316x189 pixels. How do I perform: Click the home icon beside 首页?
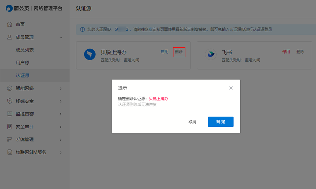(9, 24)
